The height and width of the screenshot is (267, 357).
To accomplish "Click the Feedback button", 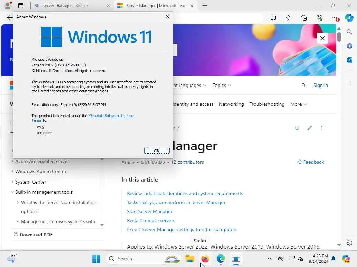I will coord(311,162).
